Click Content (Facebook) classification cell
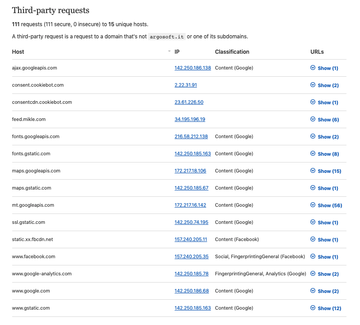The image size is (360, 325). coord(237,239)
